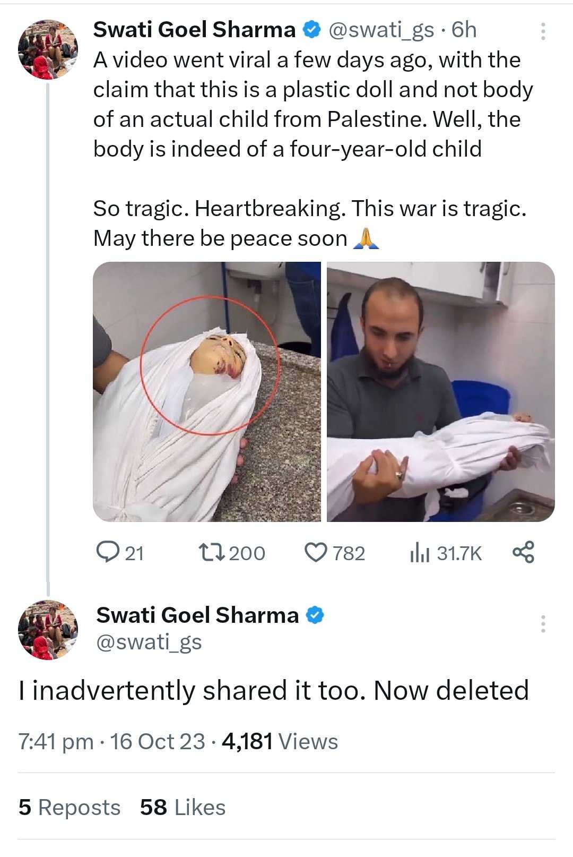Screen dimensions: 573x857
Task: Open the left attached image with red circle
Action: (207, 391)
